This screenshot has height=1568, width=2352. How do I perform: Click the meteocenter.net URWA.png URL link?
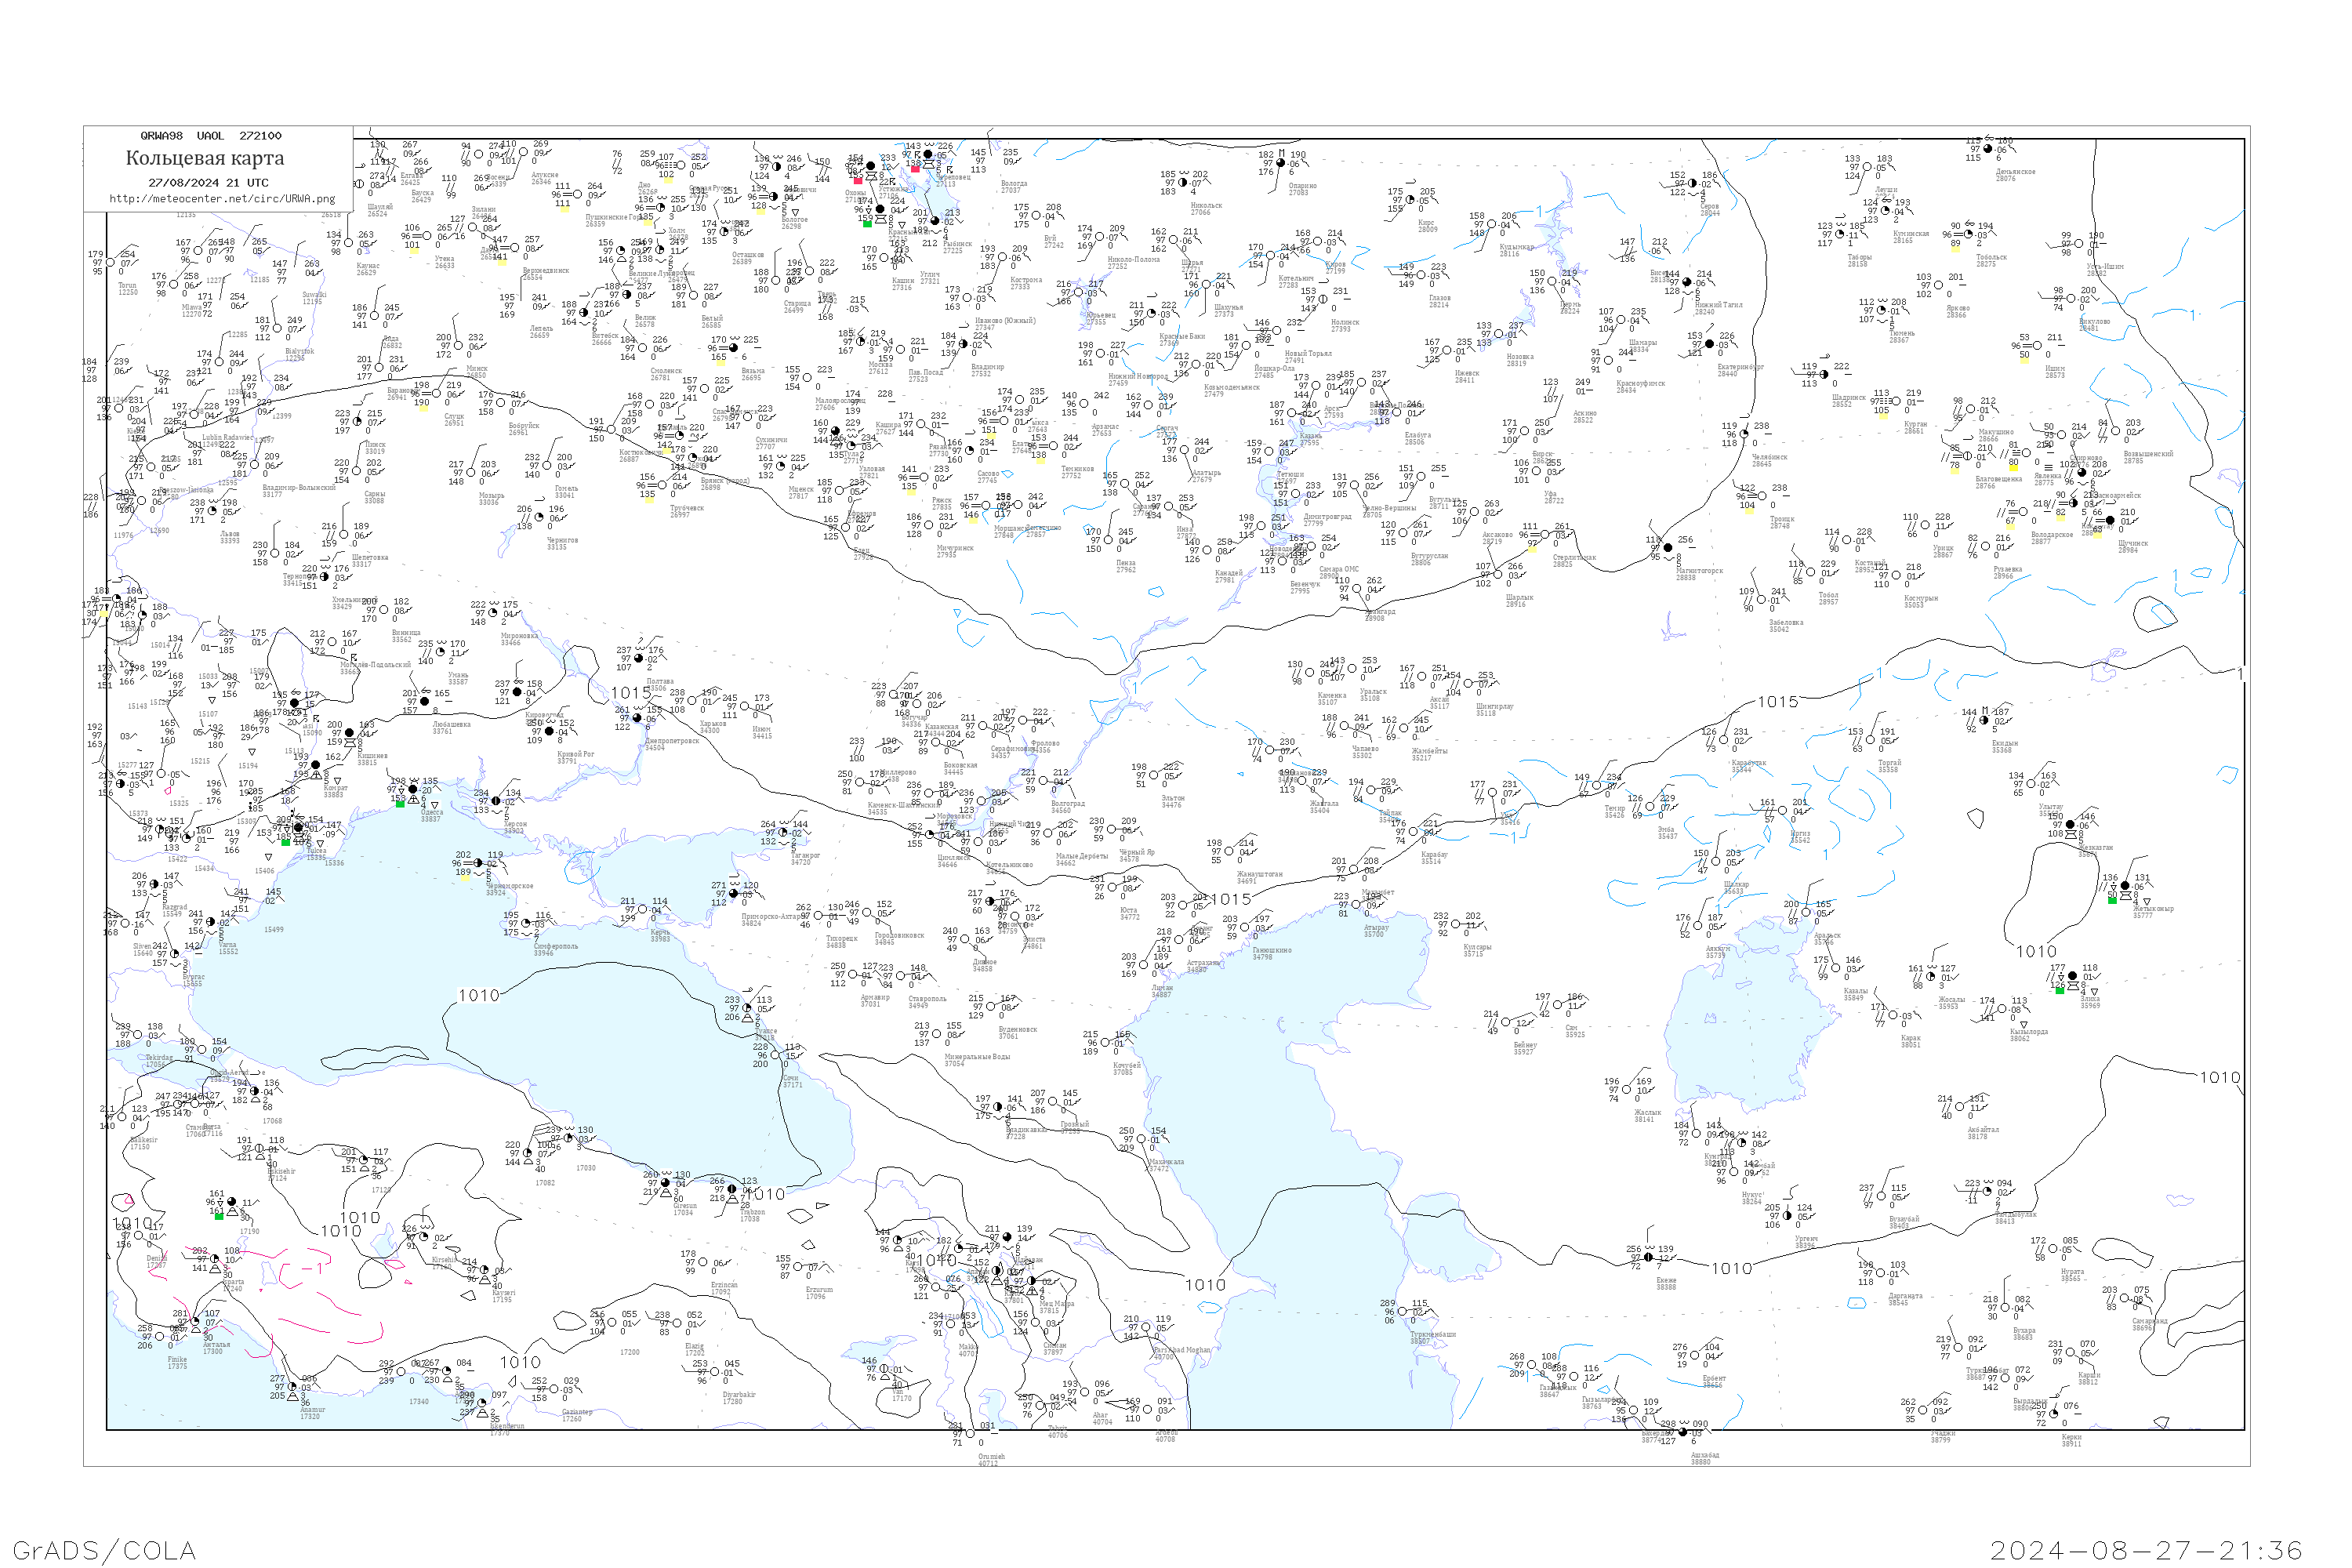pos(222,199)
